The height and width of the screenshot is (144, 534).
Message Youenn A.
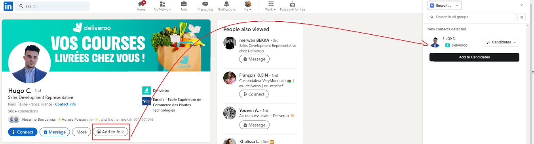pos(255,125)
